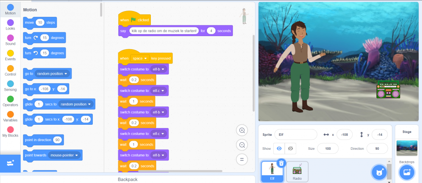
Task: Select the Events block category
Action: click(10, 54)
